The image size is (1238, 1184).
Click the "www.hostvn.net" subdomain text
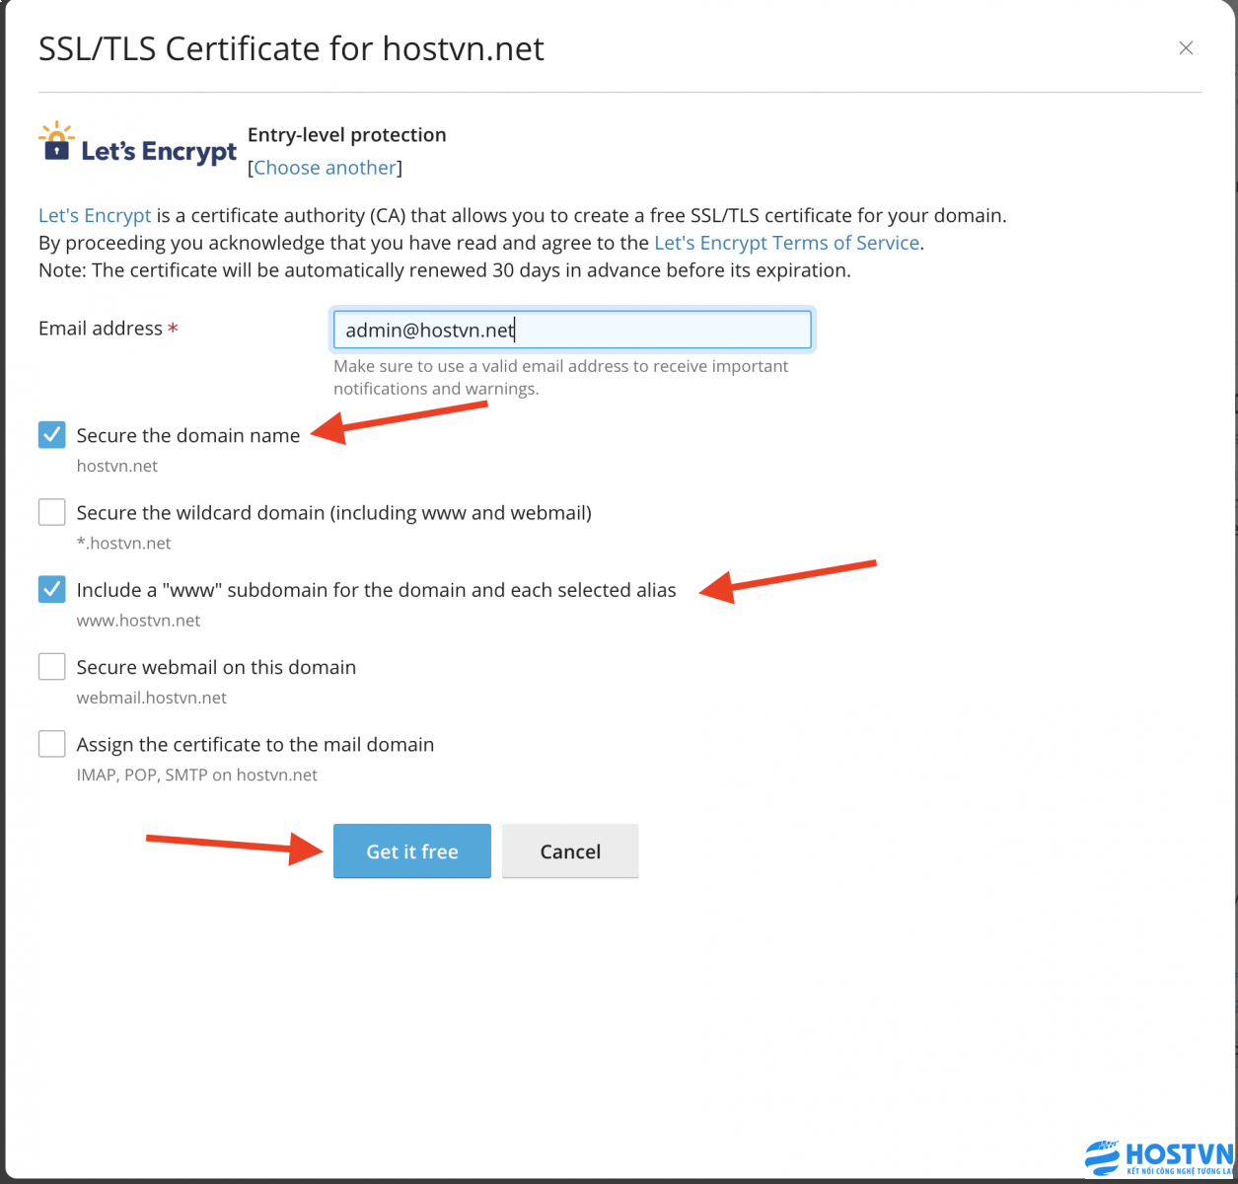tap(138, 621)
